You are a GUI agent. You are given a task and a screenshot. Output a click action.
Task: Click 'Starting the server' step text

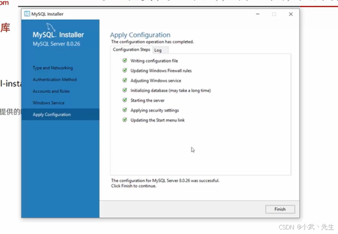click(x=148, y=100)
